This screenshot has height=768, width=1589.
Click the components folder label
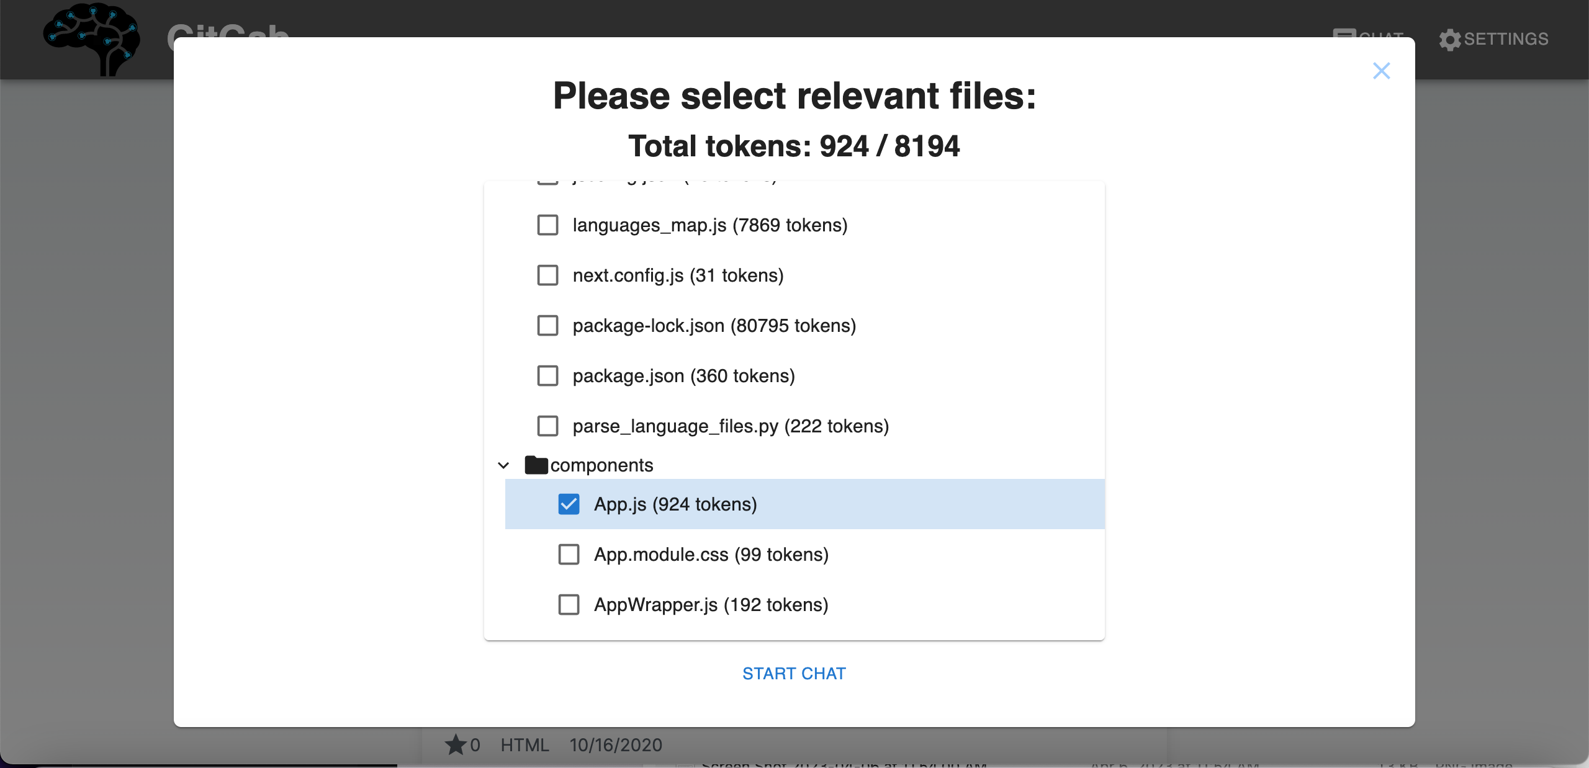tap(601, 465)
